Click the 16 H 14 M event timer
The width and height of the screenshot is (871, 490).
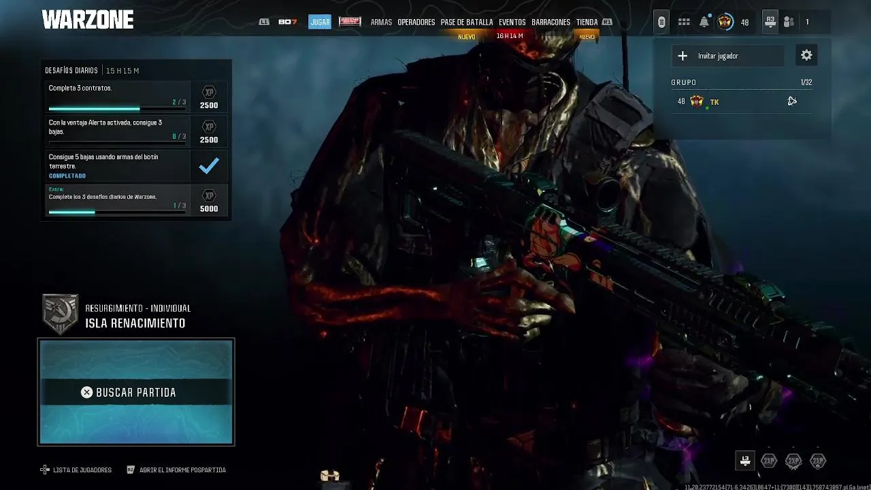(510, 36)
